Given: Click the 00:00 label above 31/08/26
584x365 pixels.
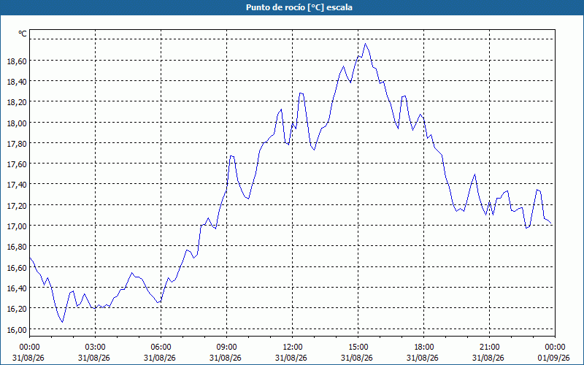Looking at the screenshot, I should tap(29, 347).
